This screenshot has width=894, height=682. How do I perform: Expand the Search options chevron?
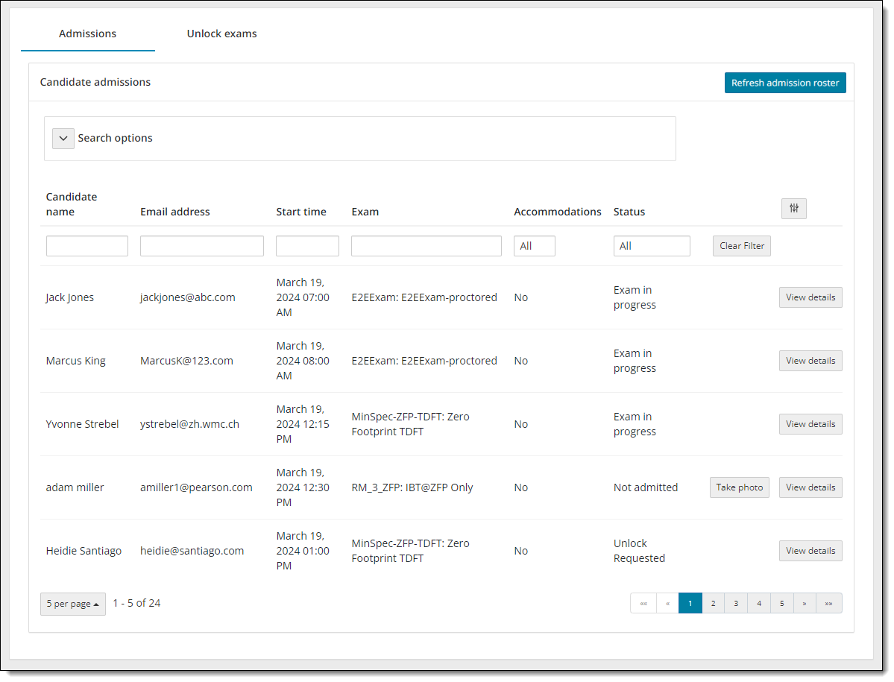[63, 139]
